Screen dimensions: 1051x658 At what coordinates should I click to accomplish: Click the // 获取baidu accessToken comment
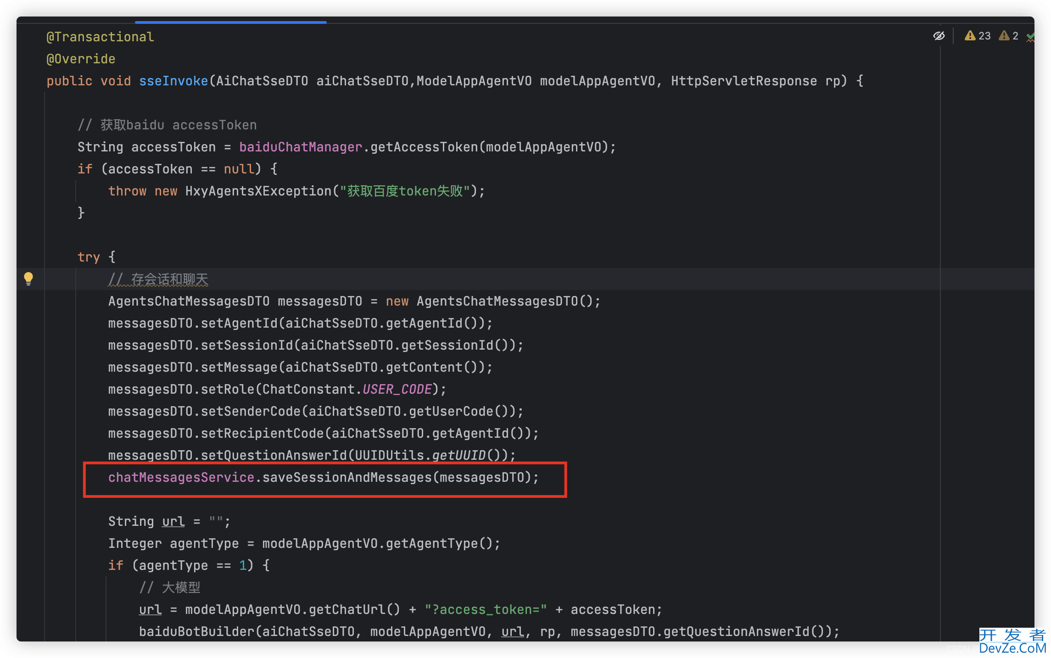coord(167,125)
